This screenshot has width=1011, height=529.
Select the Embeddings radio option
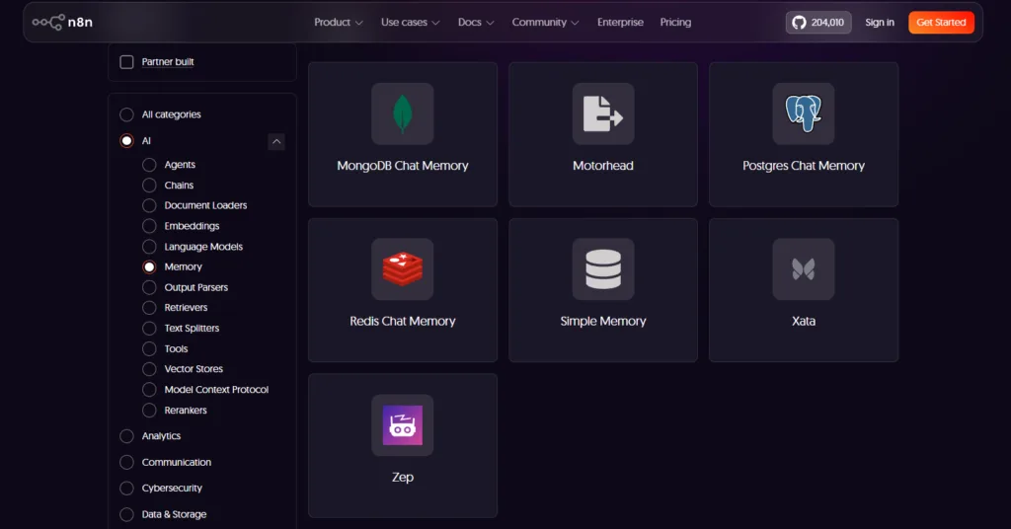pos(149,226)
